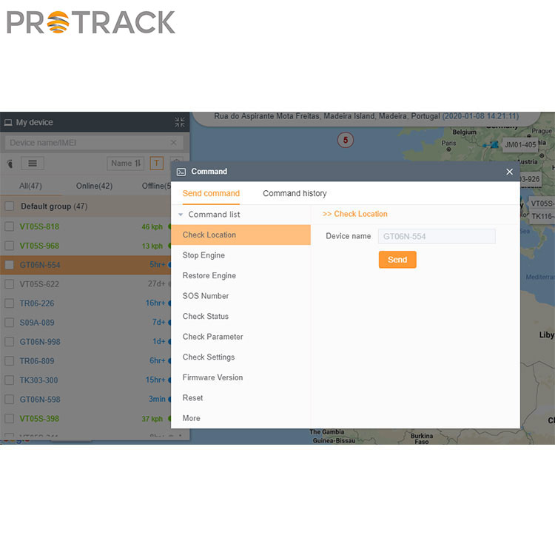Check the GT06N-598 device checkbox
The image size is (555, 555).
click(10, 400)
